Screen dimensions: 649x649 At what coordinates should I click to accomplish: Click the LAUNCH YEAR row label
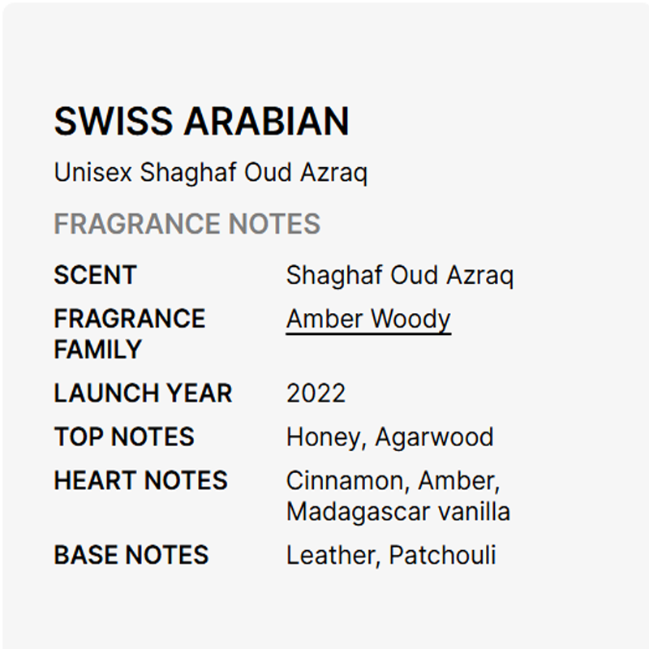click(143, 393)
